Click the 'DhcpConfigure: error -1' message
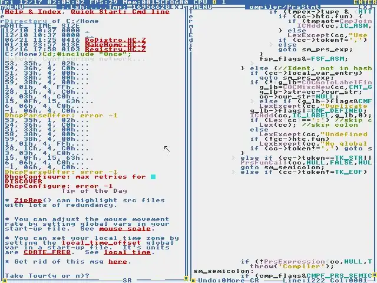Viewport: 377px width, 283px height. [x=59, y=186]
